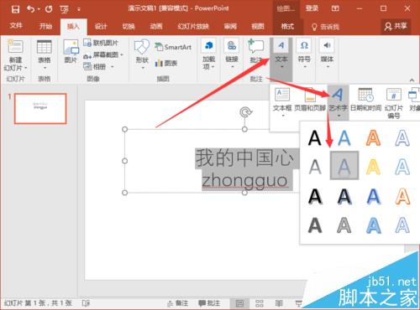
Task: Select Header and Footer (页眉和页脚) icon
Action: 310,95
